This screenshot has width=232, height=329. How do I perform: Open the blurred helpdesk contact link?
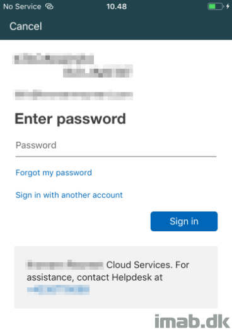tap(58, 290)
